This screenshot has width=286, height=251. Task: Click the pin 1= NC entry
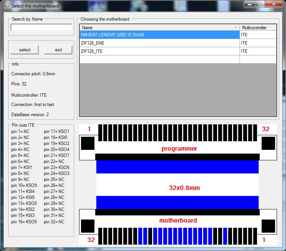tap(20, 131)
